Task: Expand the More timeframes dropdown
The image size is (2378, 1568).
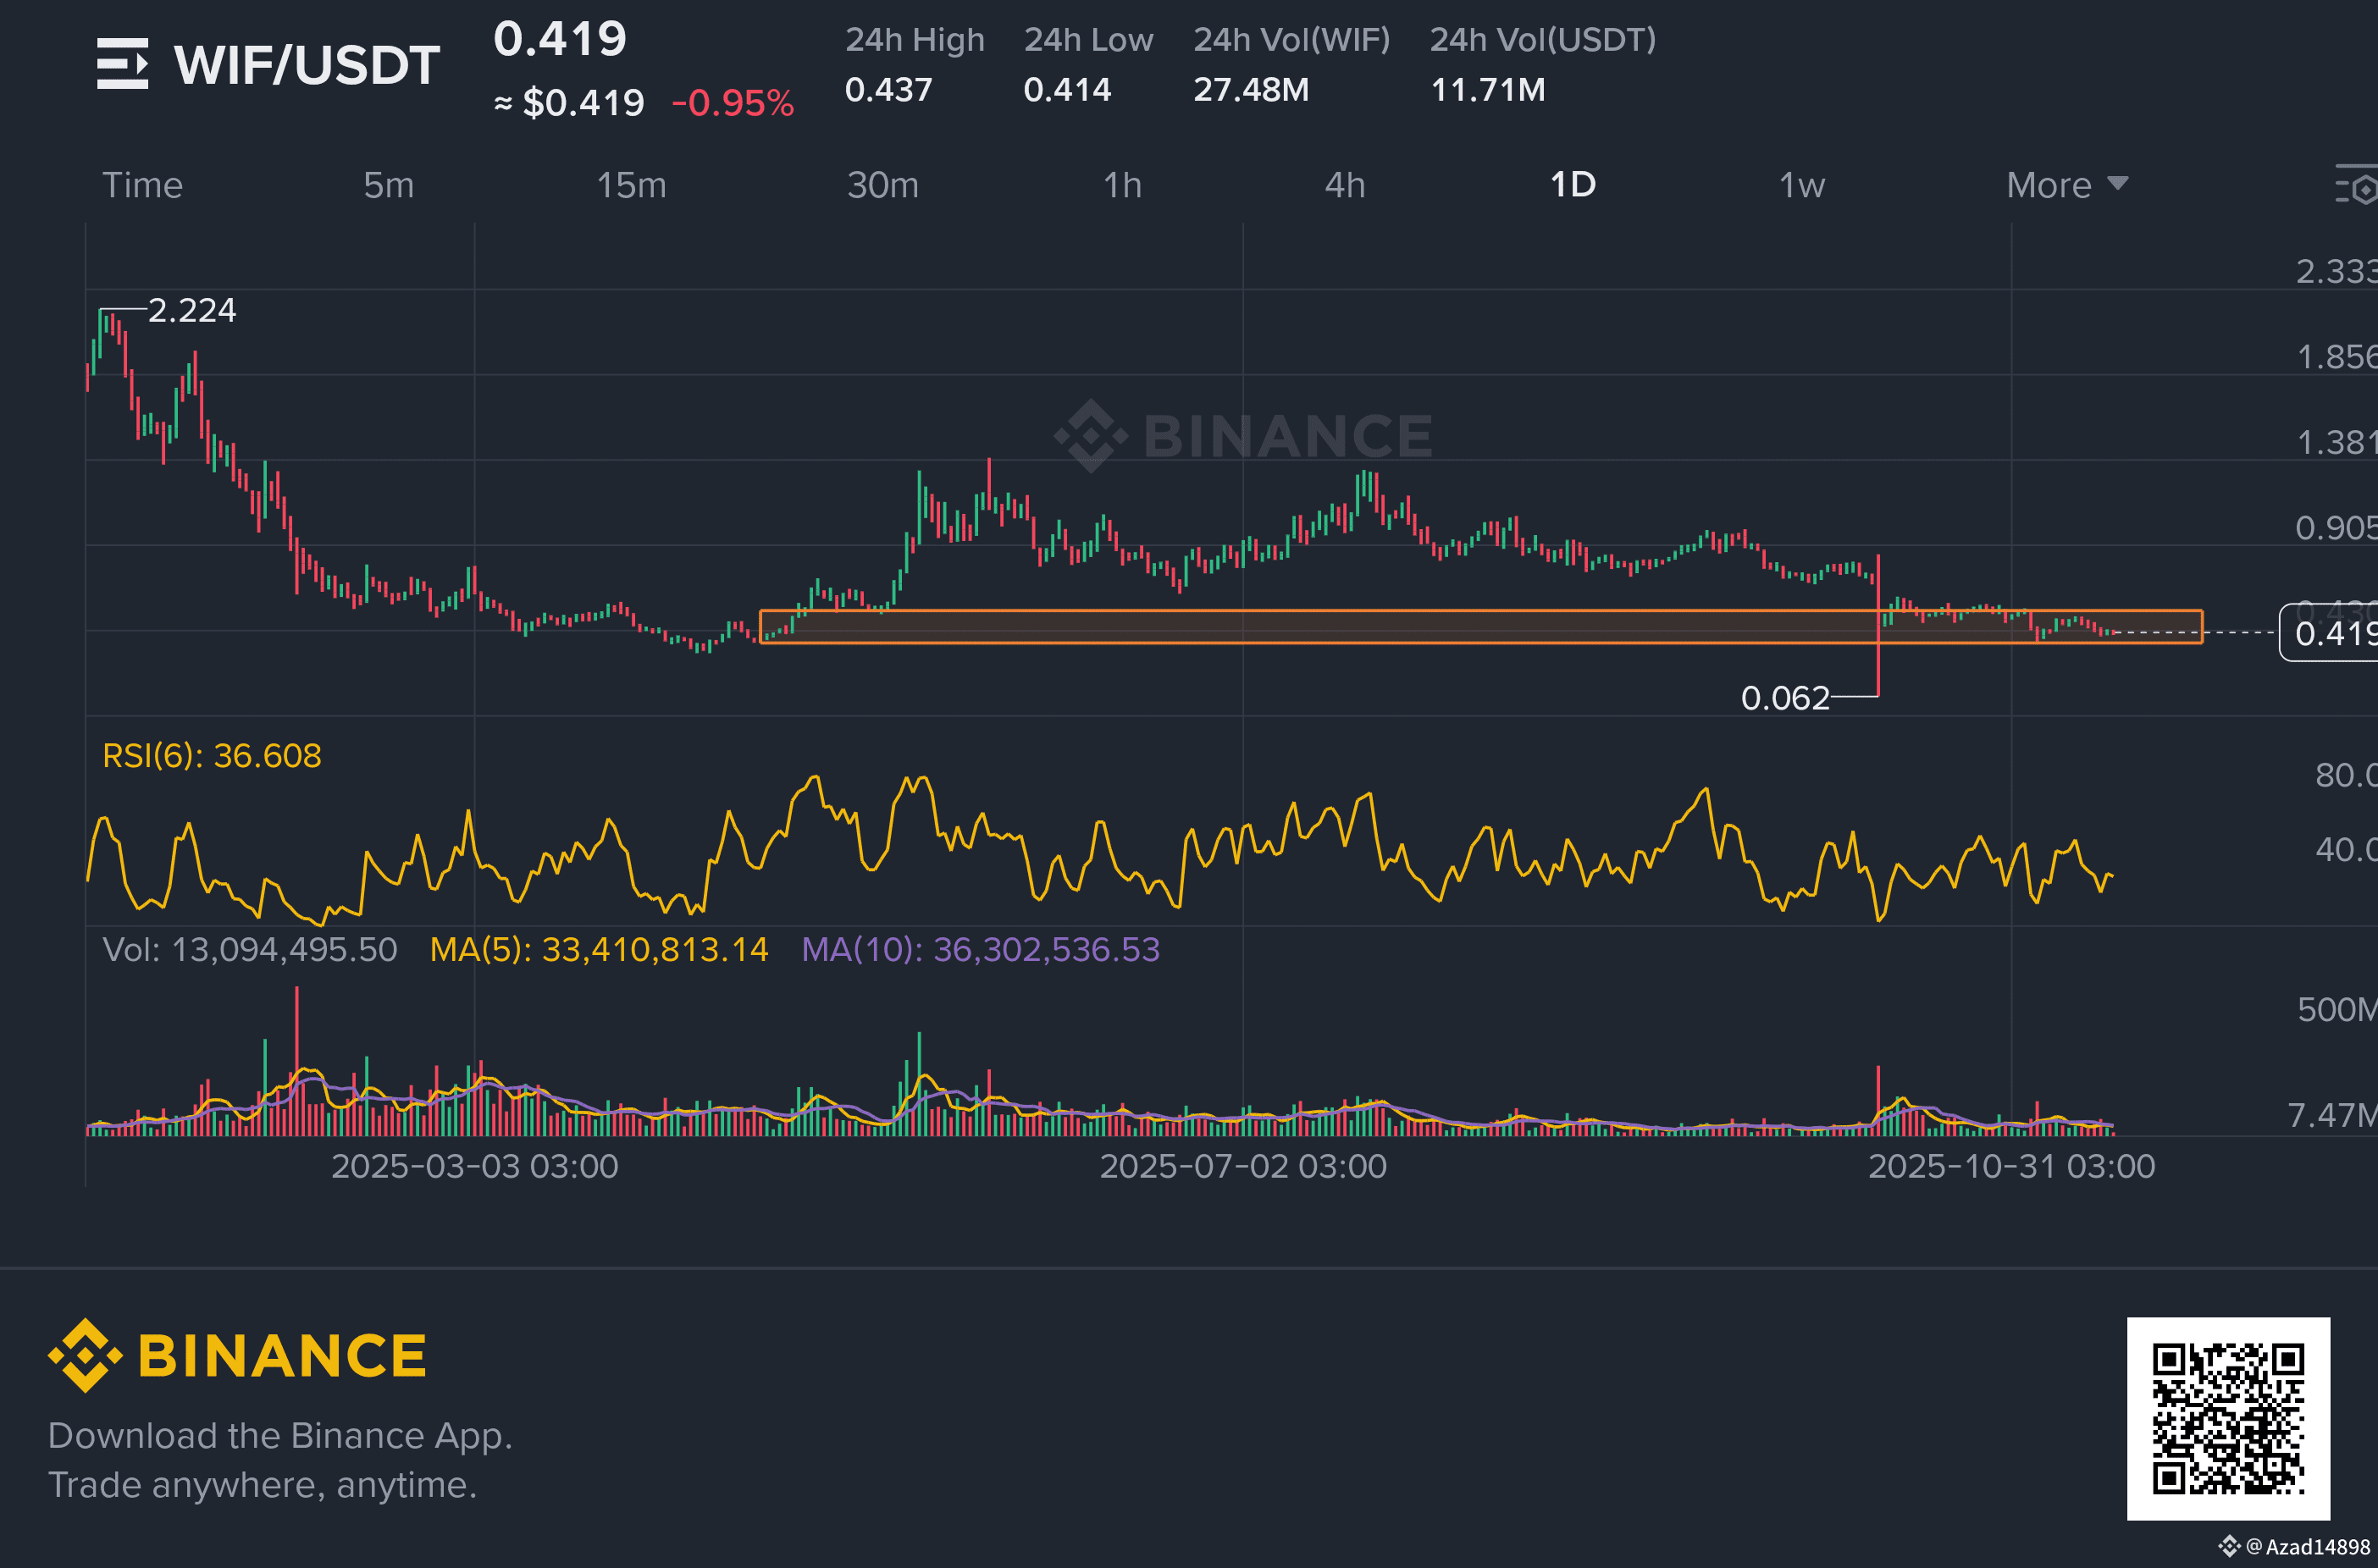Action: click(2066, 185)
